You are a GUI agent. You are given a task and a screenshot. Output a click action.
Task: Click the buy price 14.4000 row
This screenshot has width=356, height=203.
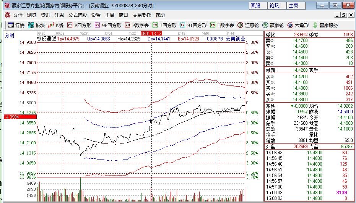coord(309,88)
